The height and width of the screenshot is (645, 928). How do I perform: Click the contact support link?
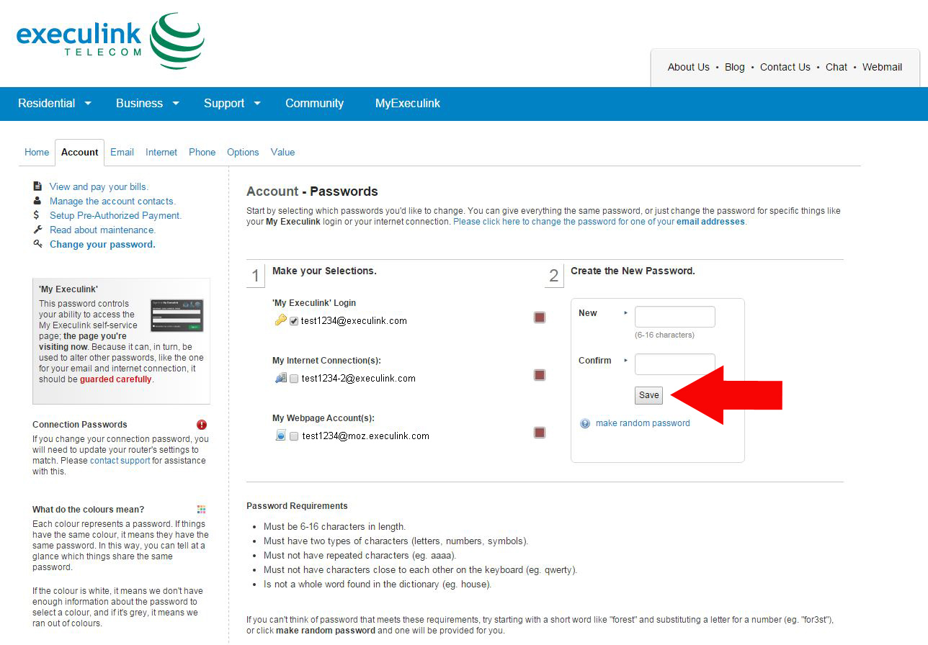[120, 461]
